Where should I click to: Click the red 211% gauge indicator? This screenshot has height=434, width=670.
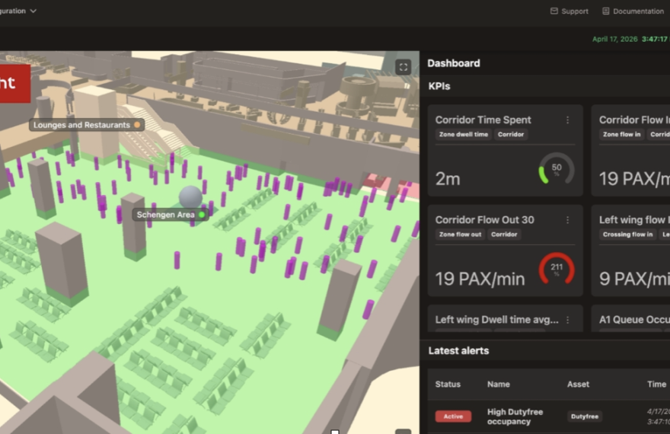(x=557, y=270)
